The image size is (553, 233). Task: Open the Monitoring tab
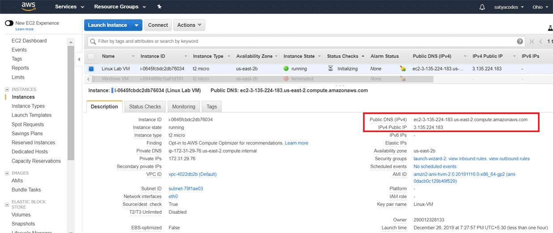coord(183,107)
